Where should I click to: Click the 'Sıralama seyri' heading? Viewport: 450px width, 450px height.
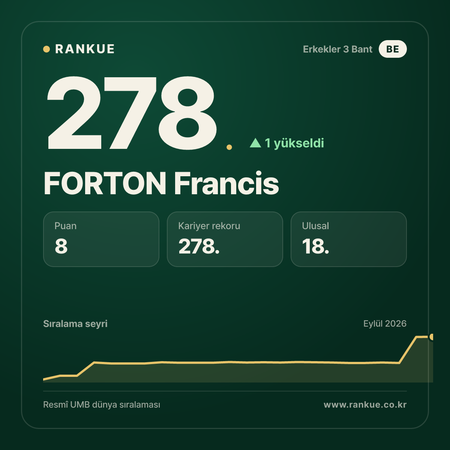click(75, 324)
